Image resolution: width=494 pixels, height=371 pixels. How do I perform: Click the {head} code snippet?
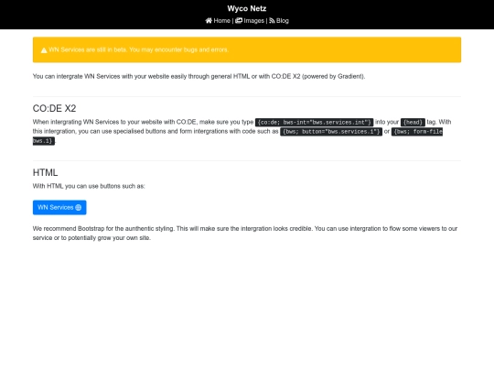(x=413, y=123)
